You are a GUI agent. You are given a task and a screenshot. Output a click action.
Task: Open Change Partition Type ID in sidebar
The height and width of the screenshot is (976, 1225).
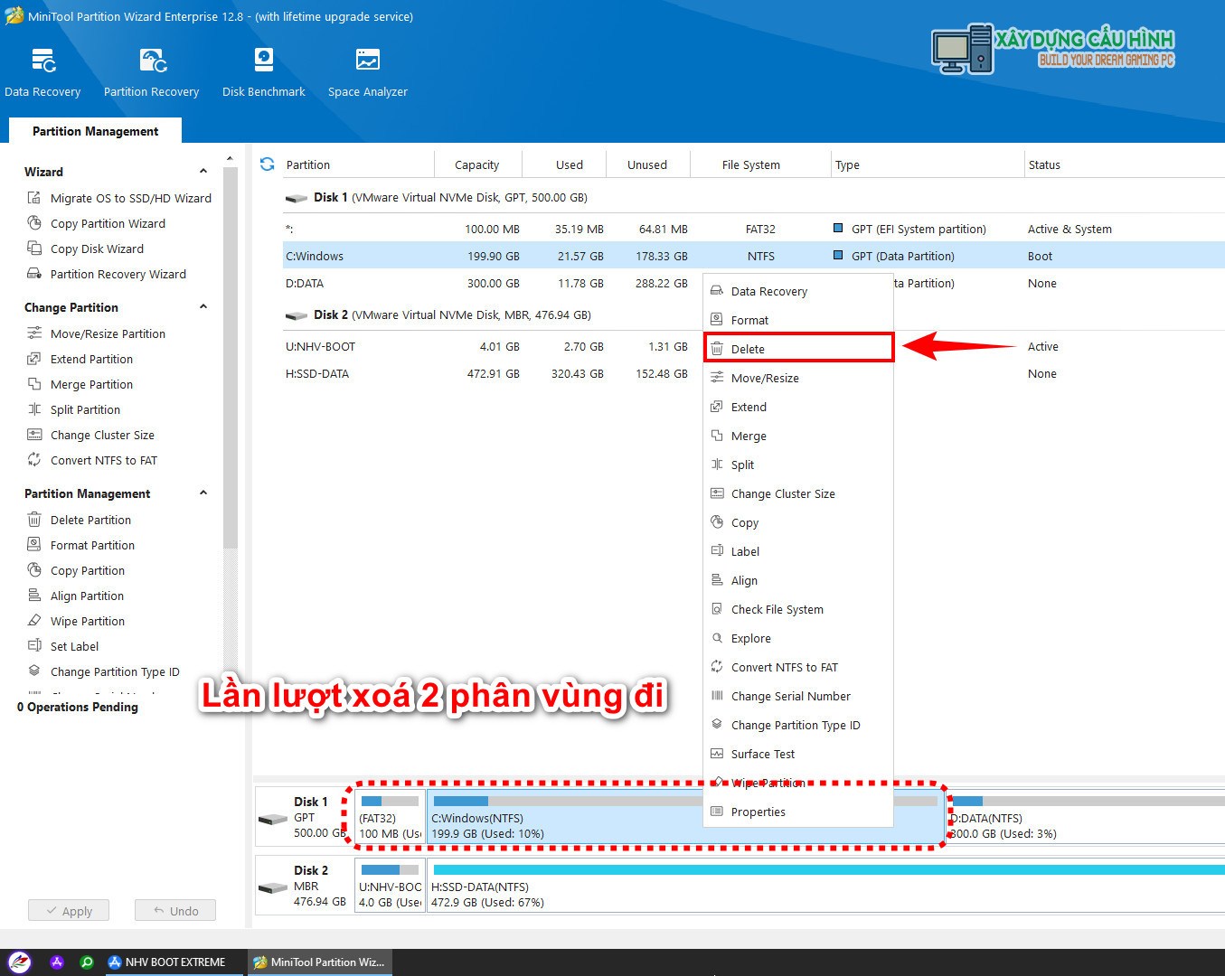click(x=103, y=671)
